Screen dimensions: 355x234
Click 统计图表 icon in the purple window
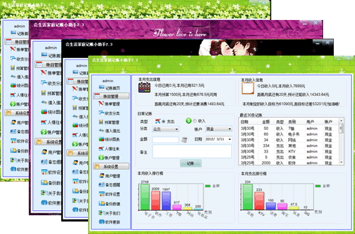tap(44, 112)
